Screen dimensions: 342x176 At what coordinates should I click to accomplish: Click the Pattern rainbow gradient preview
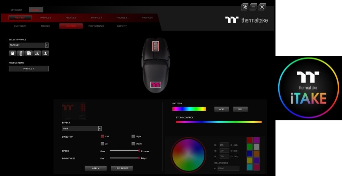pyautogui.click(x=189, y=109)
